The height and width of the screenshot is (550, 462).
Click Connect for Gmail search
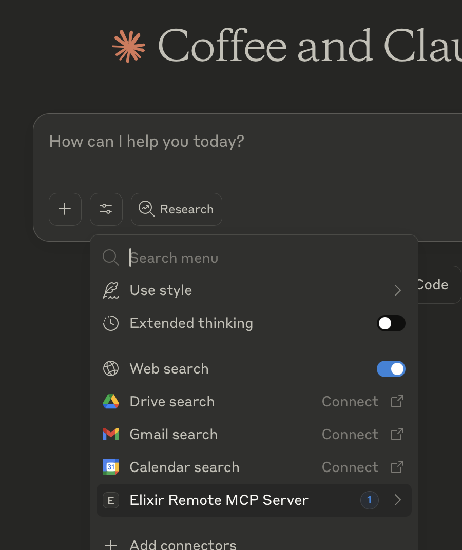350,434
